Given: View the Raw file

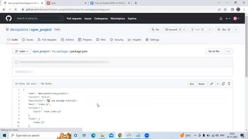Looking at the screenshot, I should [192, 84].
